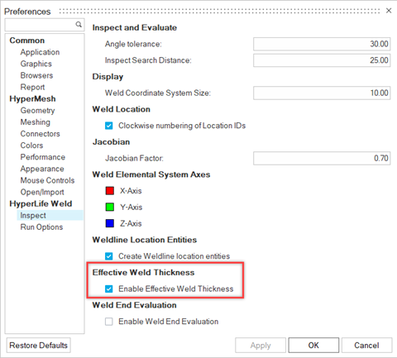Click the Weld Coordinate System Size field

(322, 93)
